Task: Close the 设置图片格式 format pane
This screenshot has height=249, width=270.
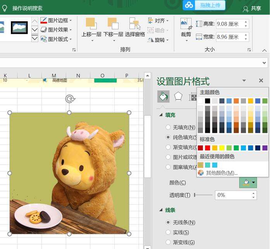Action: [x=261, y=80]
